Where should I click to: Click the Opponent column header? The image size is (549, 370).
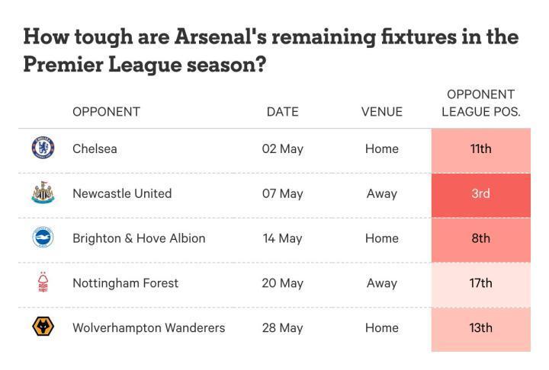(x=106, y=112)
